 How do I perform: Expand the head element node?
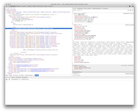click(x=7, y=11)
